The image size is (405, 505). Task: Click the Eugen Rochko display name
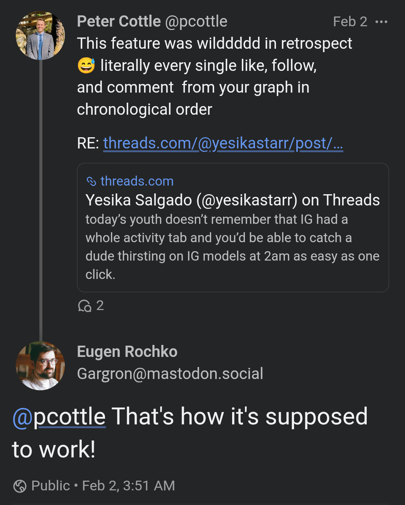(x=127, y=352)
